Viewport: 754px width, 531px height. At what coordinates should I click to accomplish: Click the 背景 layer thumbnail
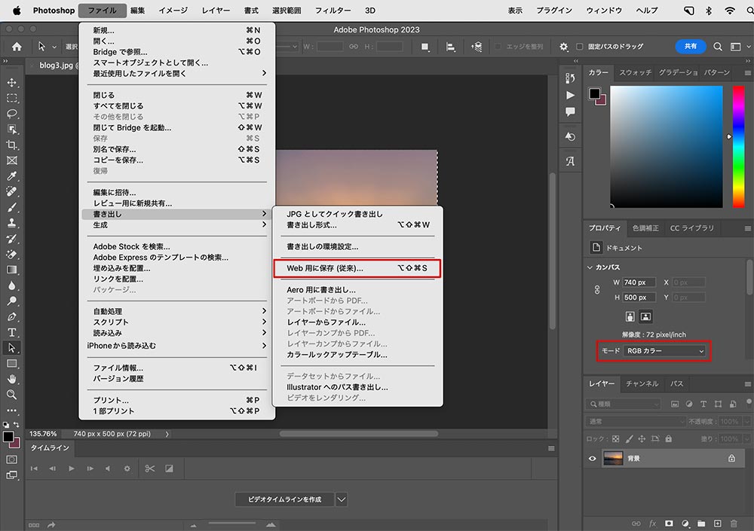coord(613,458)
